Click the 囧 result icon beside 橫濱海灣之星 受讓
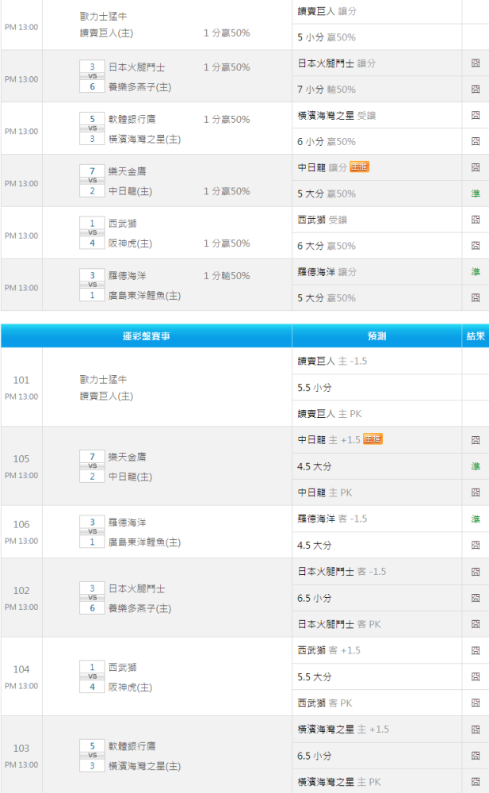Viewport: 489px width, 793px height. coord(476,115)
